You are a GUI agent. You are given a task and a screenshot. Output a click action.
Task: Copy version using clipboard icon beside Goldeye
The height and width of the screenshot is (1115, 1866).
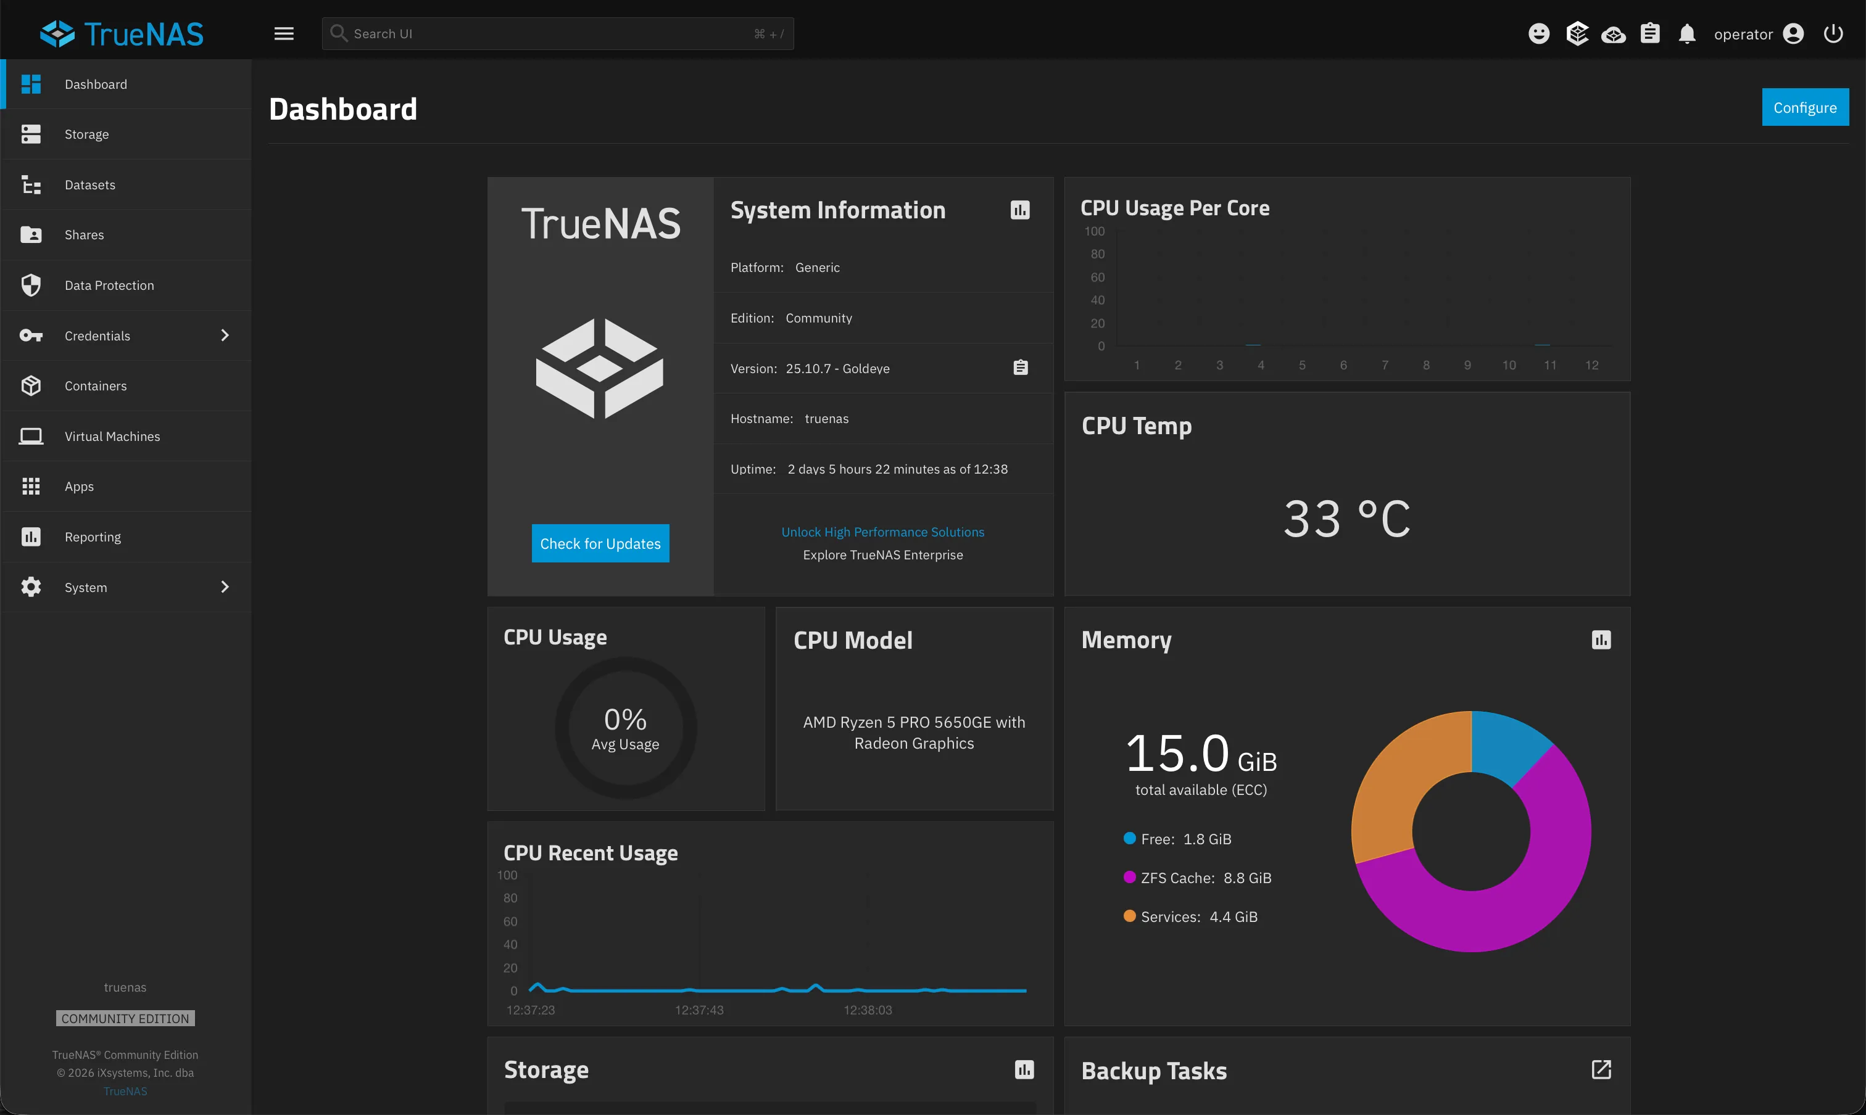point(1020,368)
